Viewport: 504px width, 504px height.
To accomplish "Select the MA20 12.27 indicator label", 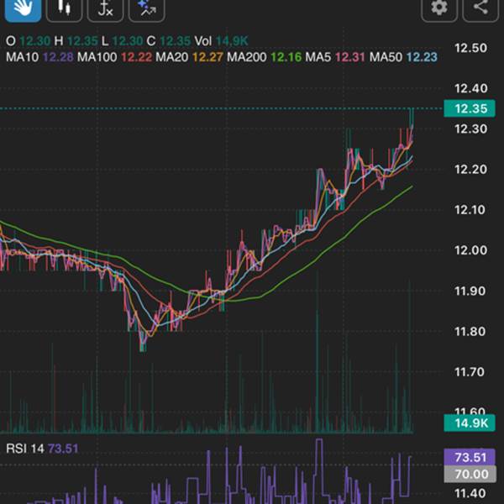I will (189, 57).
